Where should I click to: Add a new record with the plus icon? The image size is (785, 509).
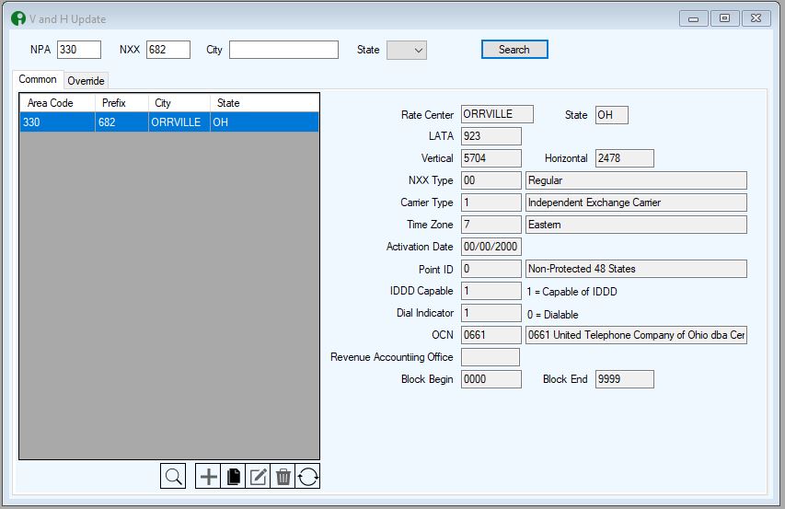(209, 476)
